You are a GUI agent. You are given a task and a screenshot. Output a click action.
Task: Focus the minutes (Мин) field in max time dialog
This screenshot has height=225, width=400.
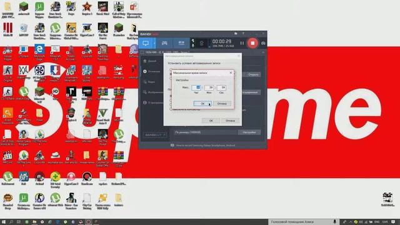[x=209, y=87]
